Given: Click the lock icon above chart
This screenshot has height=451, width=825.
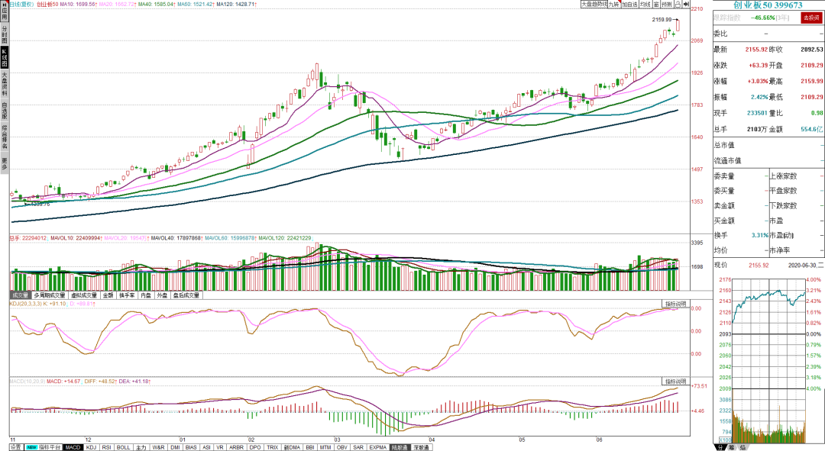Looking at the screenshot, I should [678, 5].
